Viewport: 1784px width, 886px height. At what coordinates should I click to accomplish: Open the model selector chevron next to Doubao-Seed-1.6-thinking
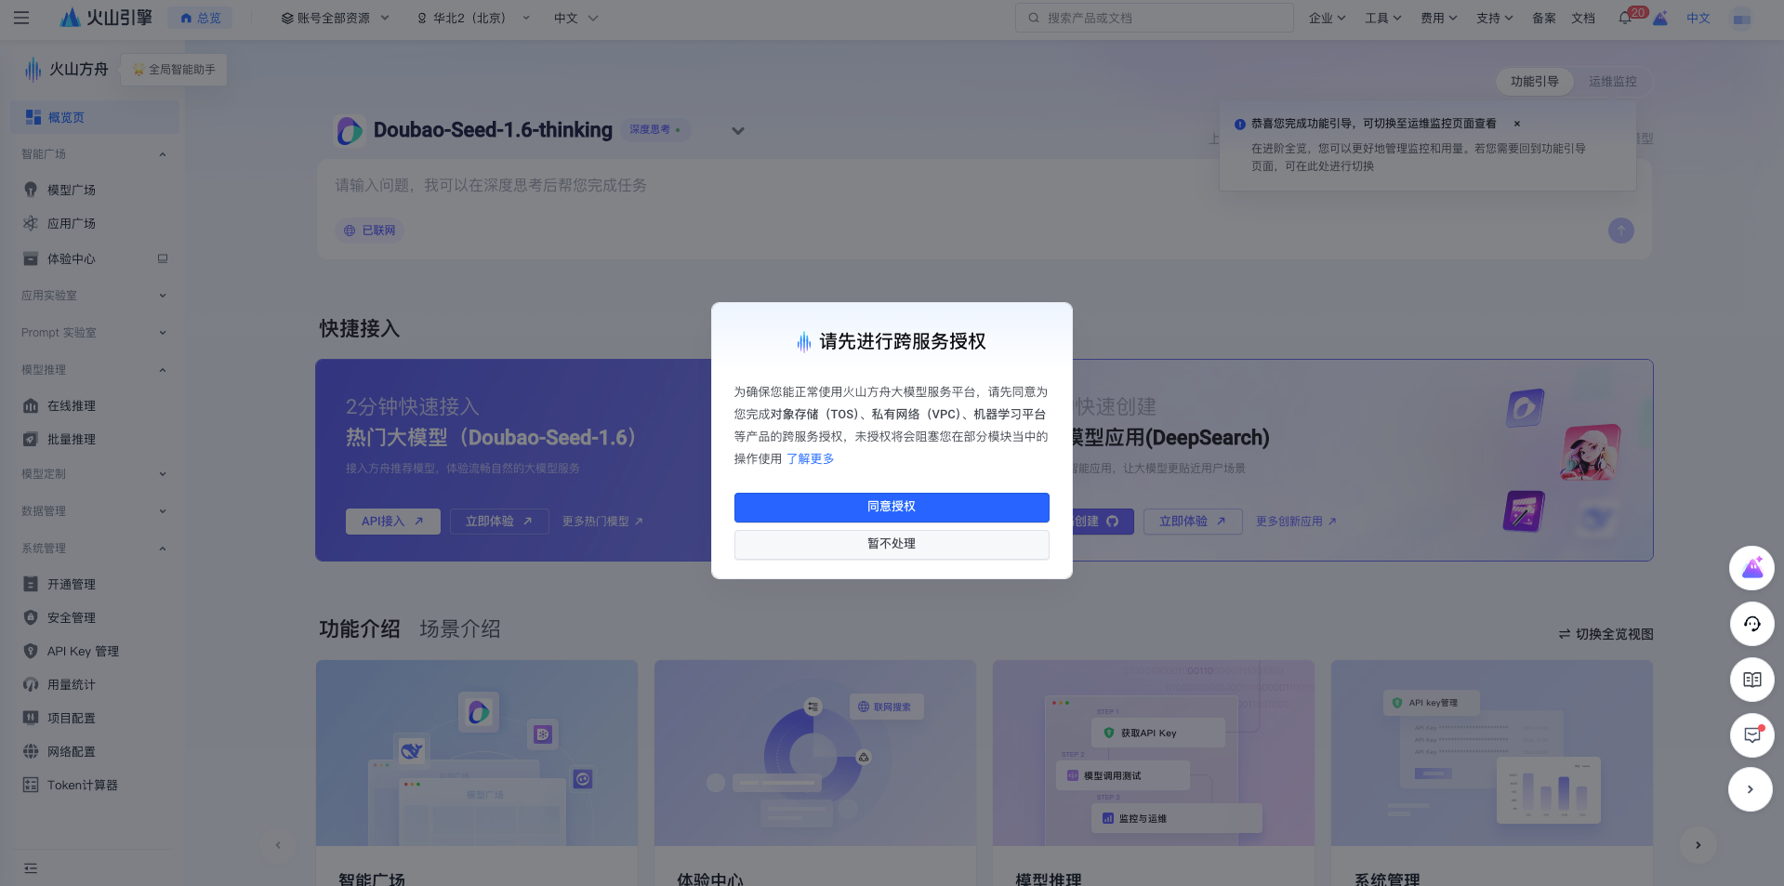(737, 130)
